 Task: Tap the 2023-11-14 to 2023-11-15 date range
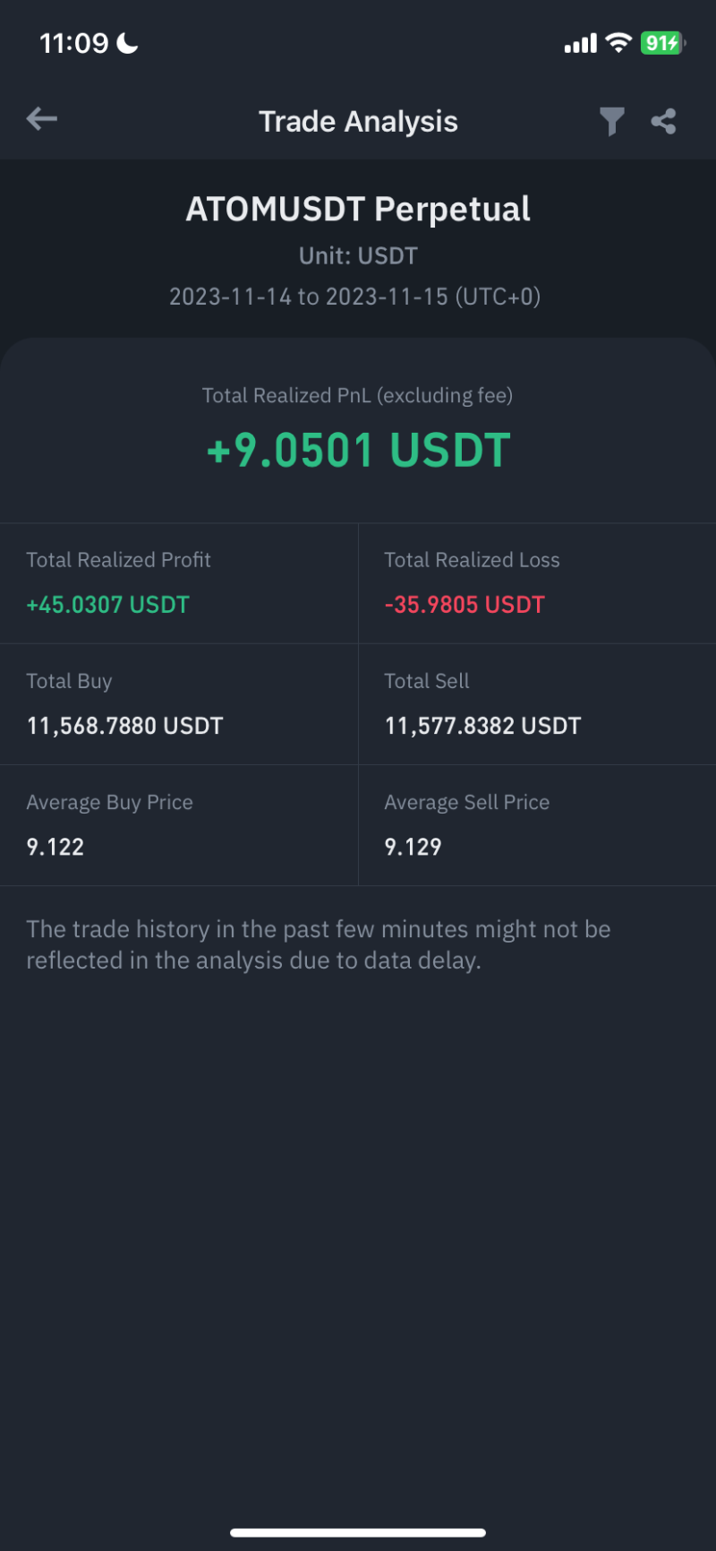(x=354, y=297)
